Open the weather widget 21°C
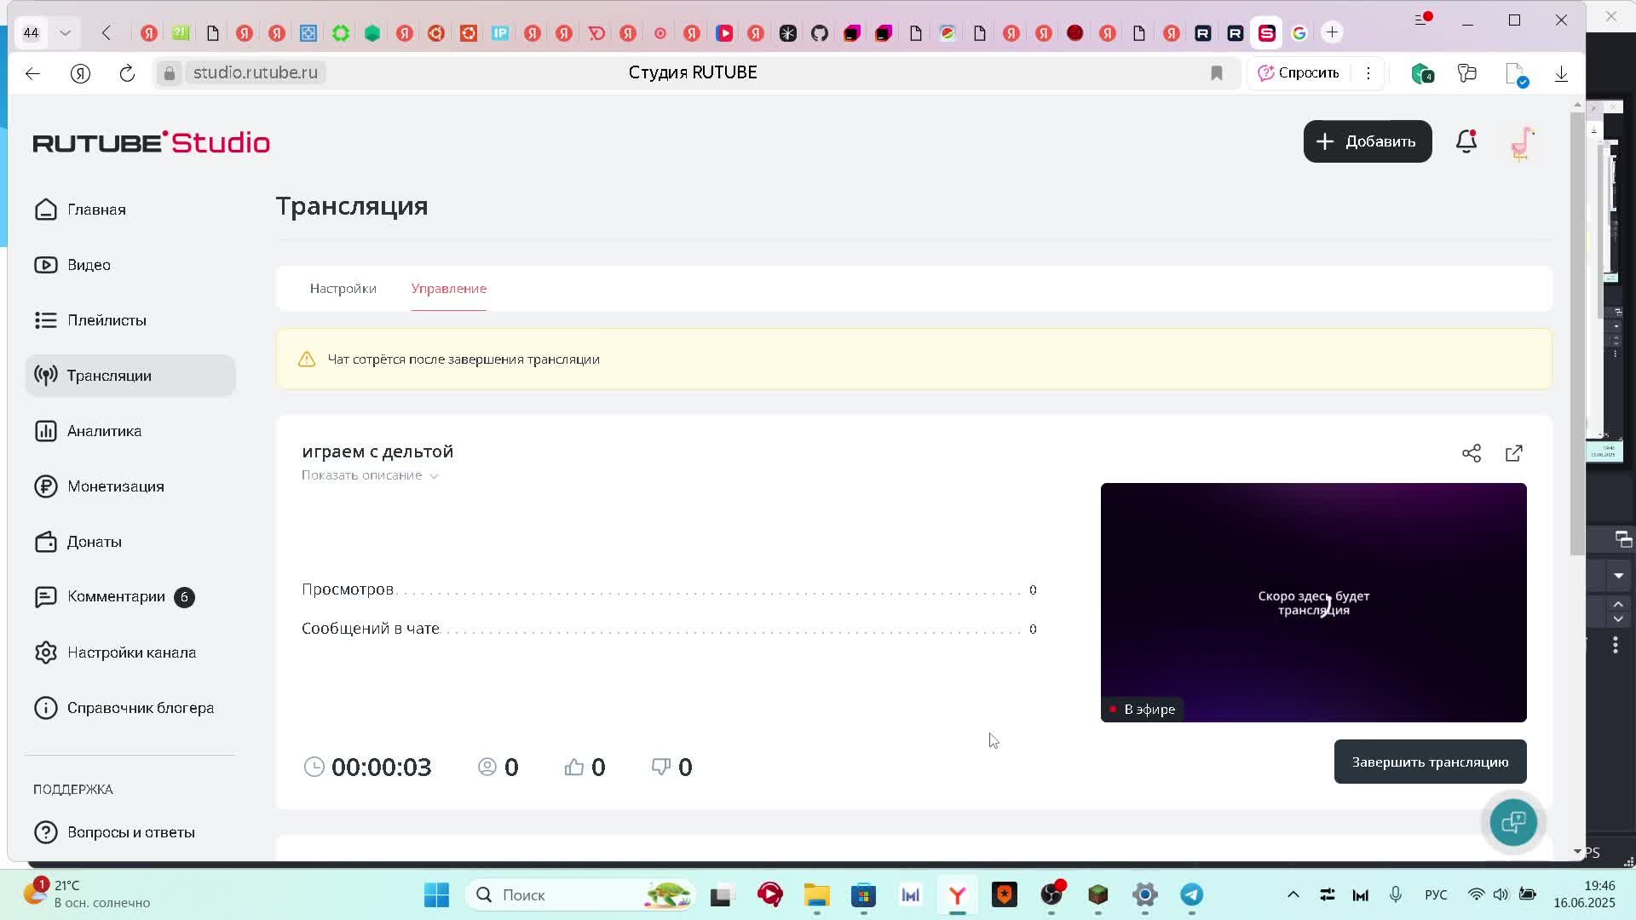The width and height of the screenshot is (1636, 920). [87, 894]
